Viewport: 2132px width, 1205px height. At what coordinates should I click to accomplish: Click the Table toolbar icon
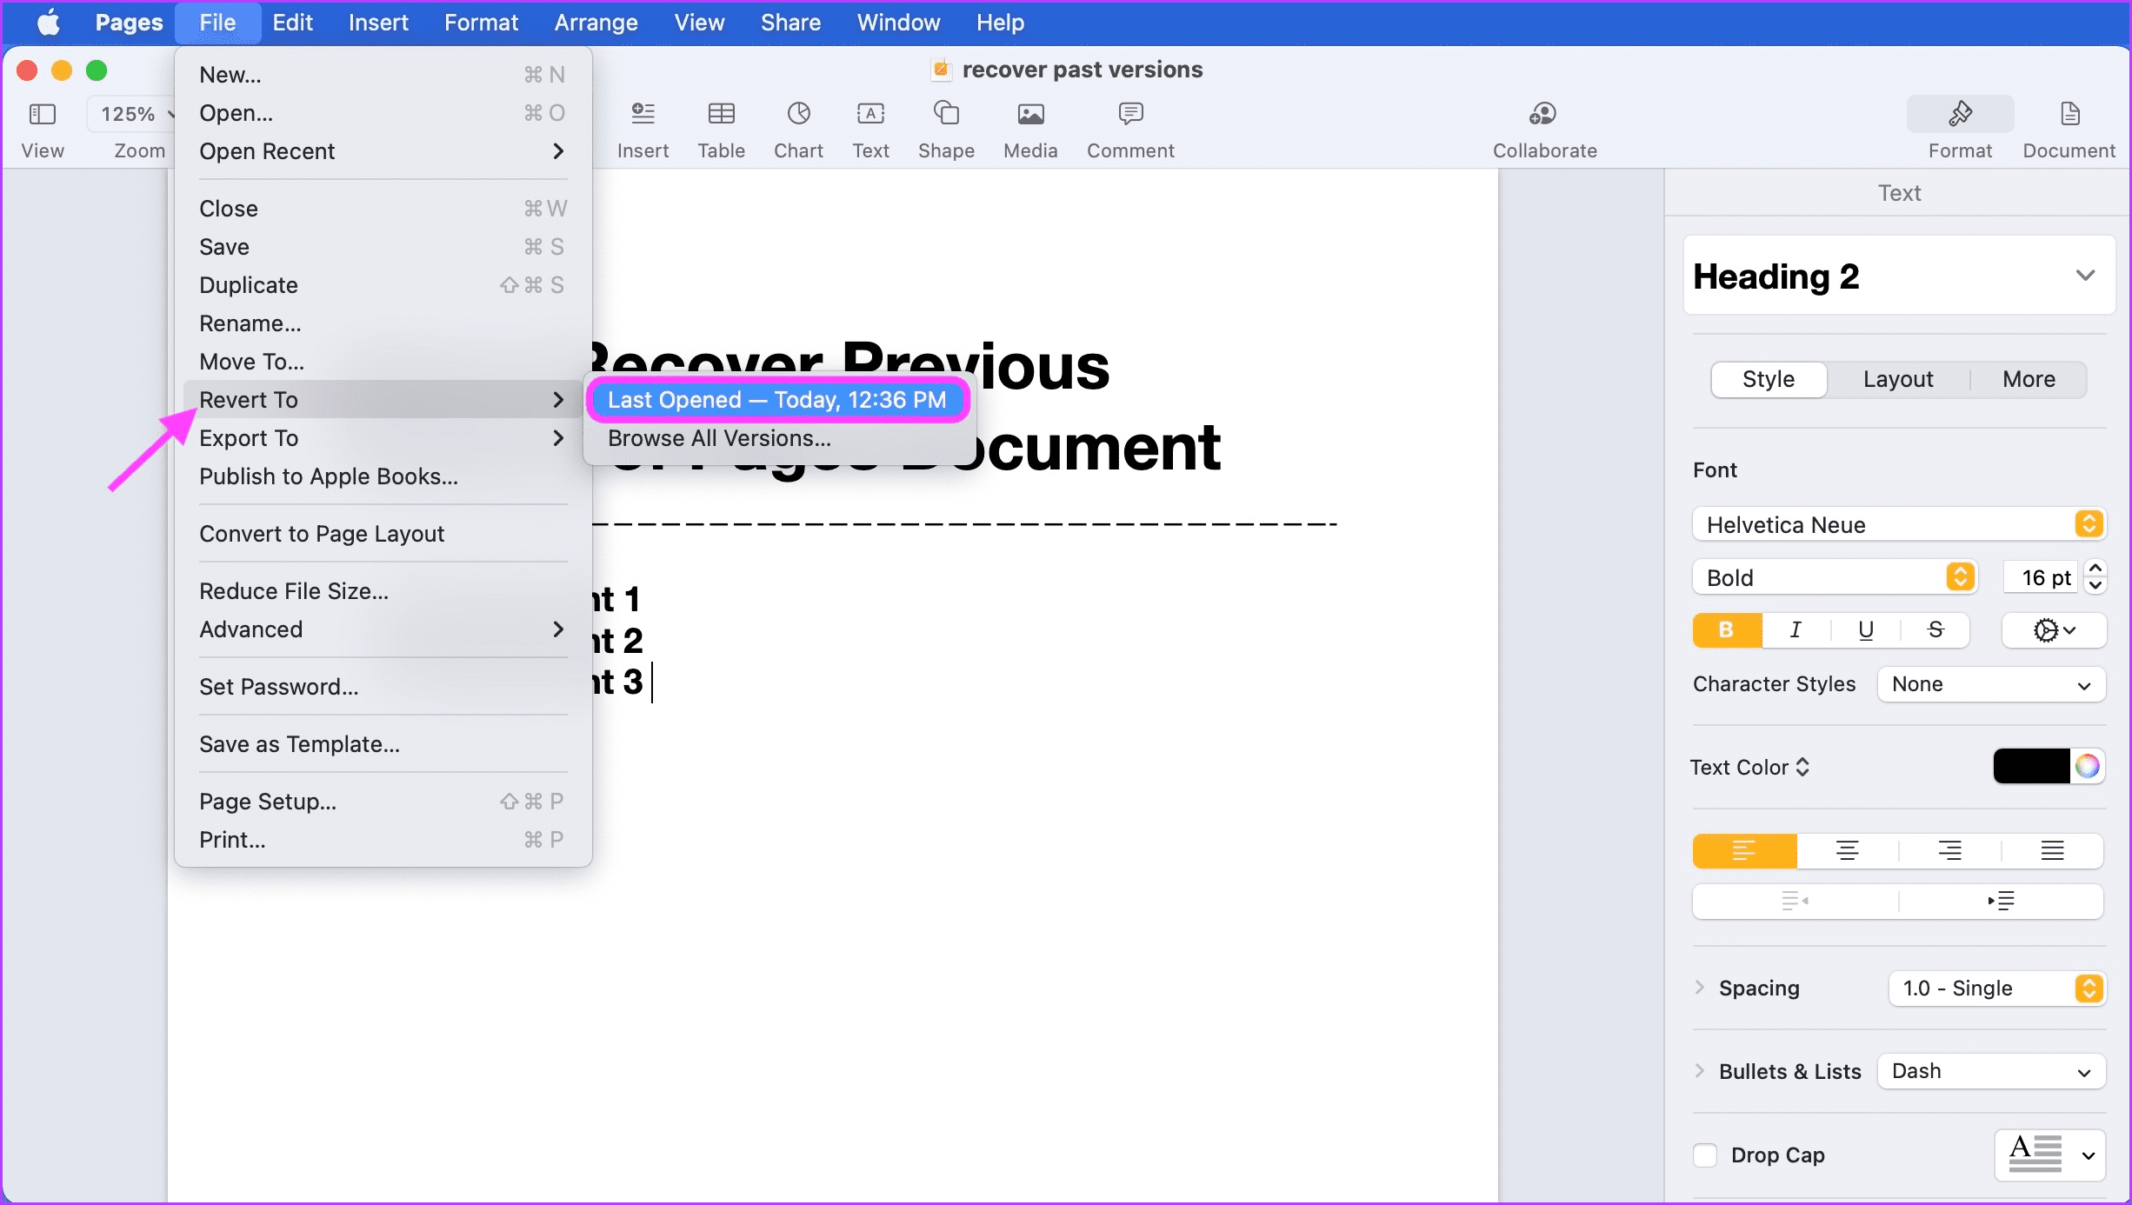pos(721,114)
